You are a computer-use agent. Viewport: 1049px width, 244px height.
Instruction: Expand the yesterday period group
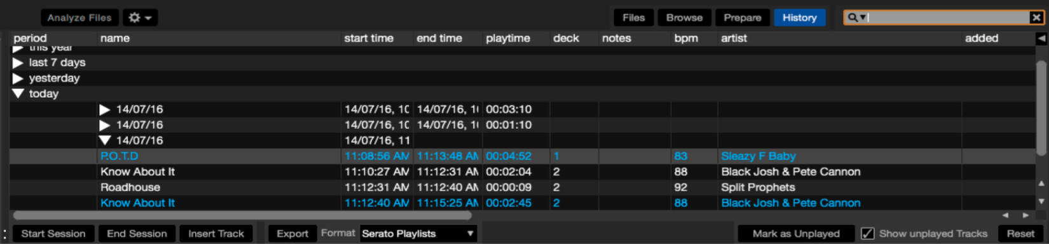click(18, 78)
